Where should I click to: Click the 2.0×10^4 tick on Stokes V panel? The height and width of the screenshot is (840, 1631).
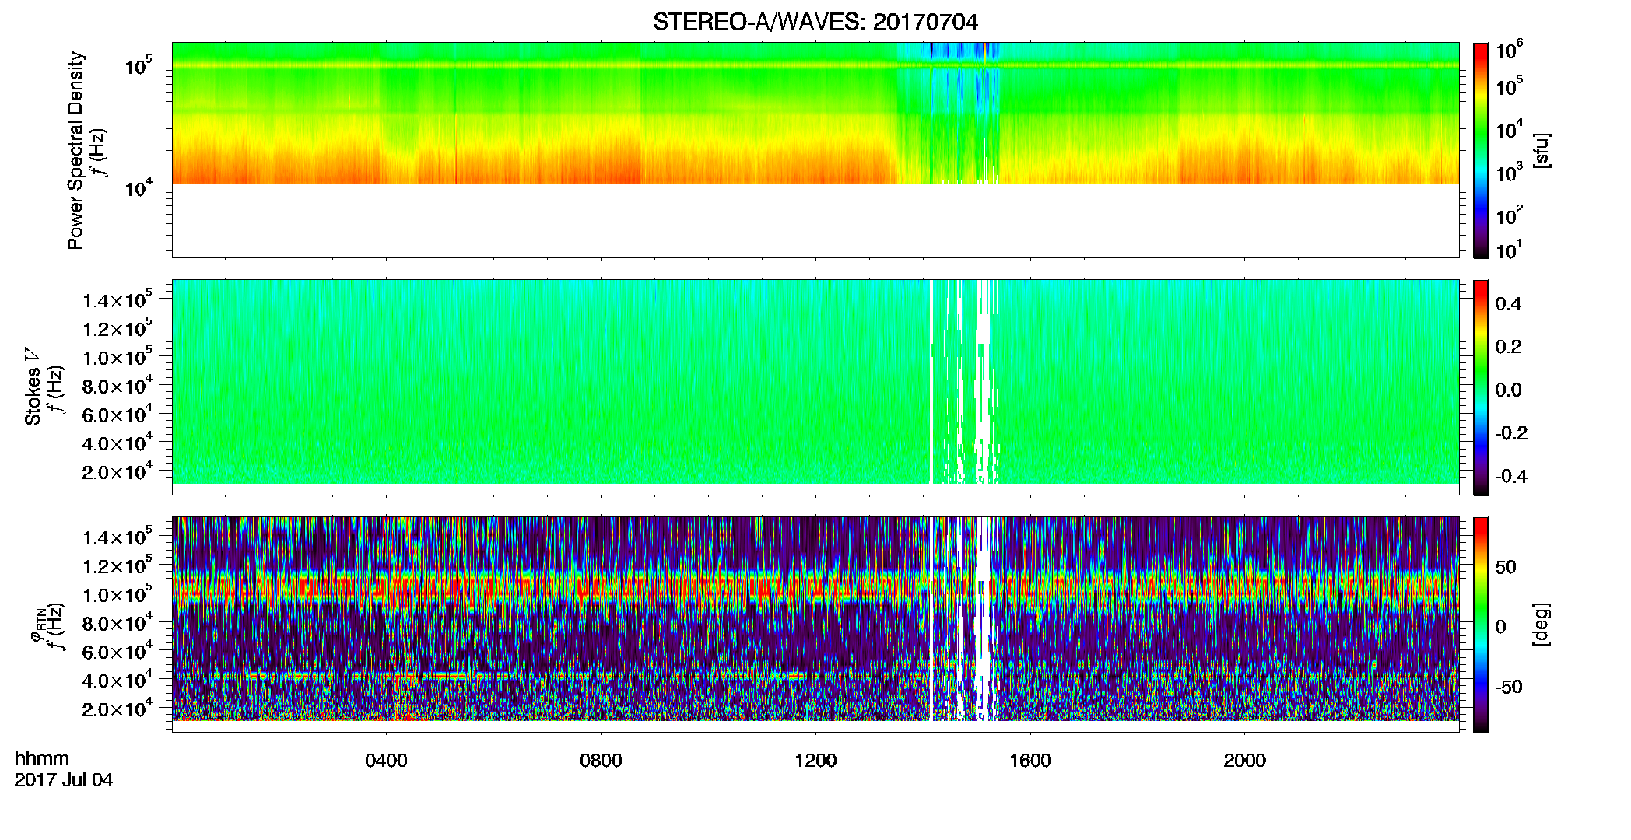pyautogui.click(x=118, y=471)
